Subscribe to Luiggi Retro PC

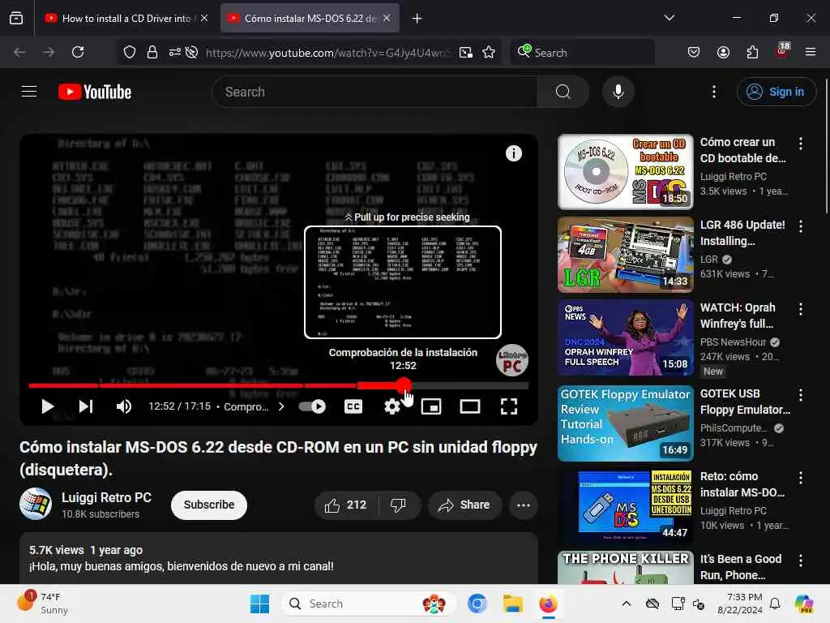click(209, 505)
